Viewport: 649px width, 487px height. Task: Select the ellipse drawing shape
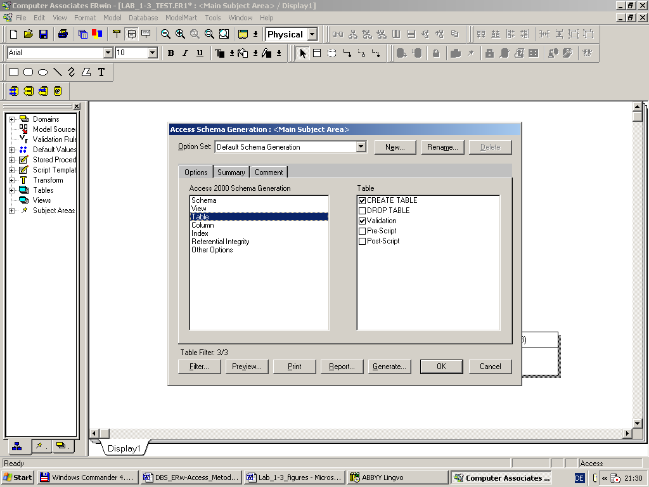pos(42,72)
